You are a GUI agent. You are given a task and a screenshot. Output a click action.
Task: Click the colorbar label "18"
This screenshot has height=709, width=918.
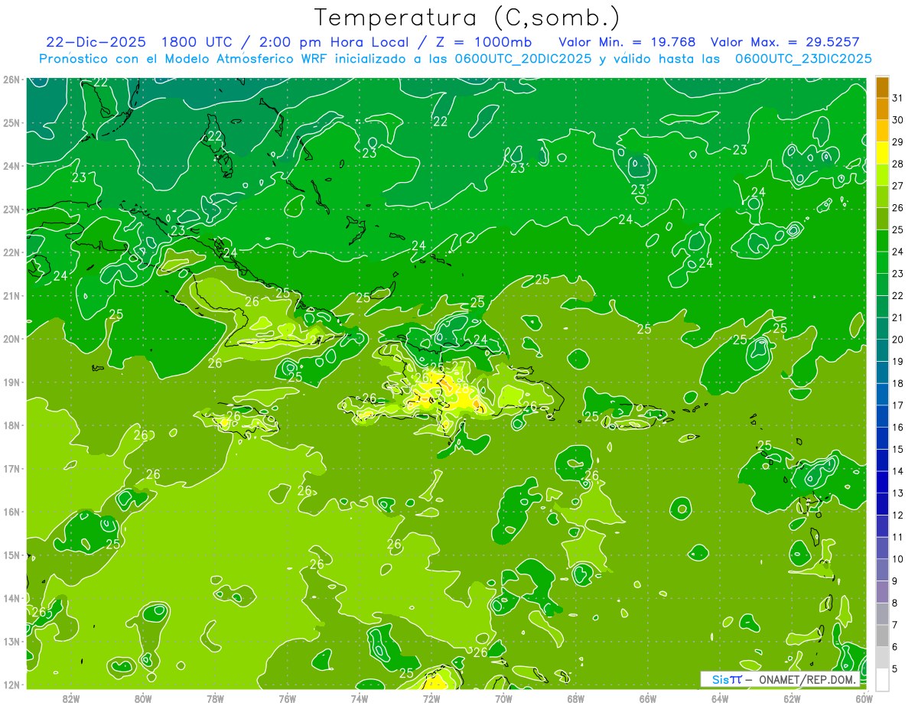(x=898, y=383)
